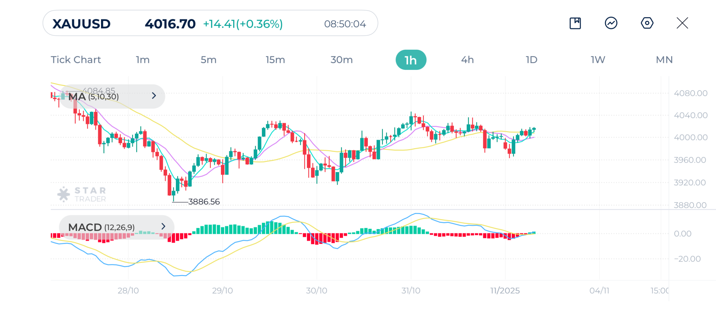Switch to 15m timeframe
Screen dimensions: 716x315
[275, 60]
